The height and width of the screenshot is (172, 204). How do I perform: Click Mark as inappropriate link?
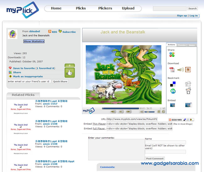coord(28,77)
